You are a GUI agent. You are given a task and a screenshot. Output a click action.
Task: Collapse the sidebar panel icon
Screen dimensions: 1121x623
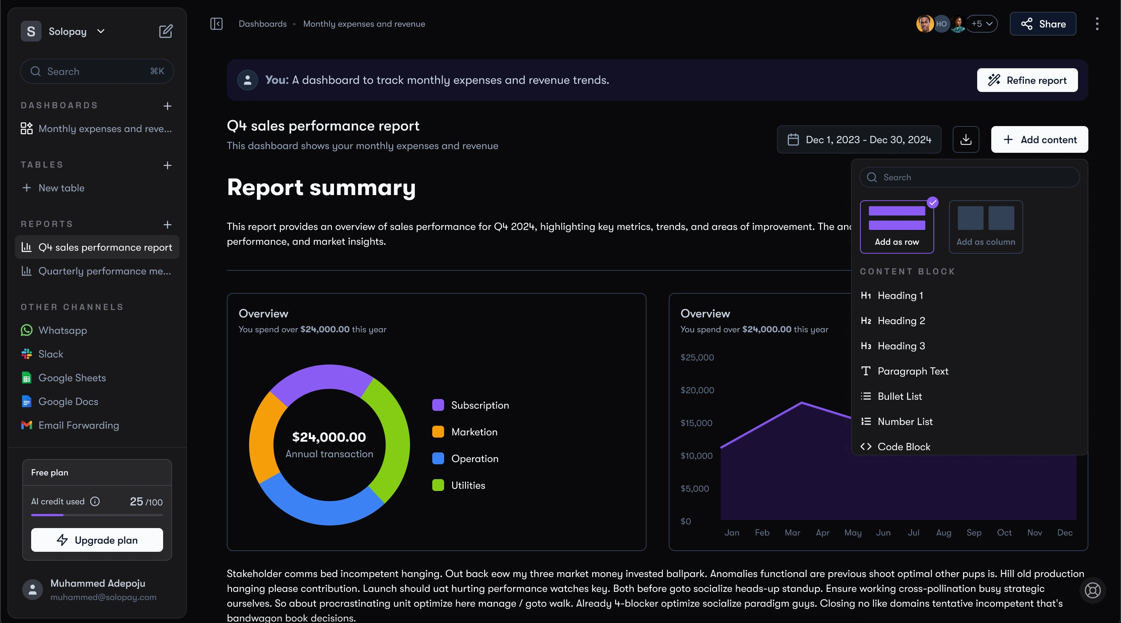tap(216, 24)
